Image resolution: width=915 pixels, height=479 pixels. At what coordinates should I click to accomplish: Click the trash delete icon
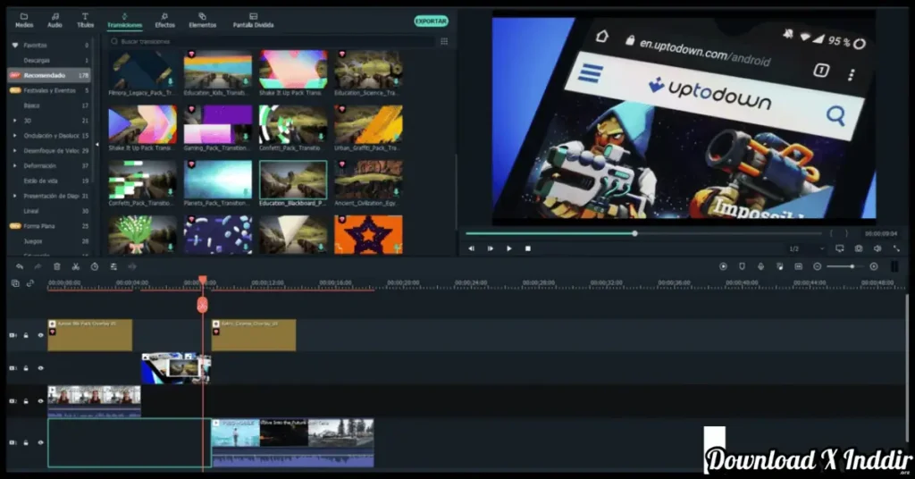tap(56, 266)
